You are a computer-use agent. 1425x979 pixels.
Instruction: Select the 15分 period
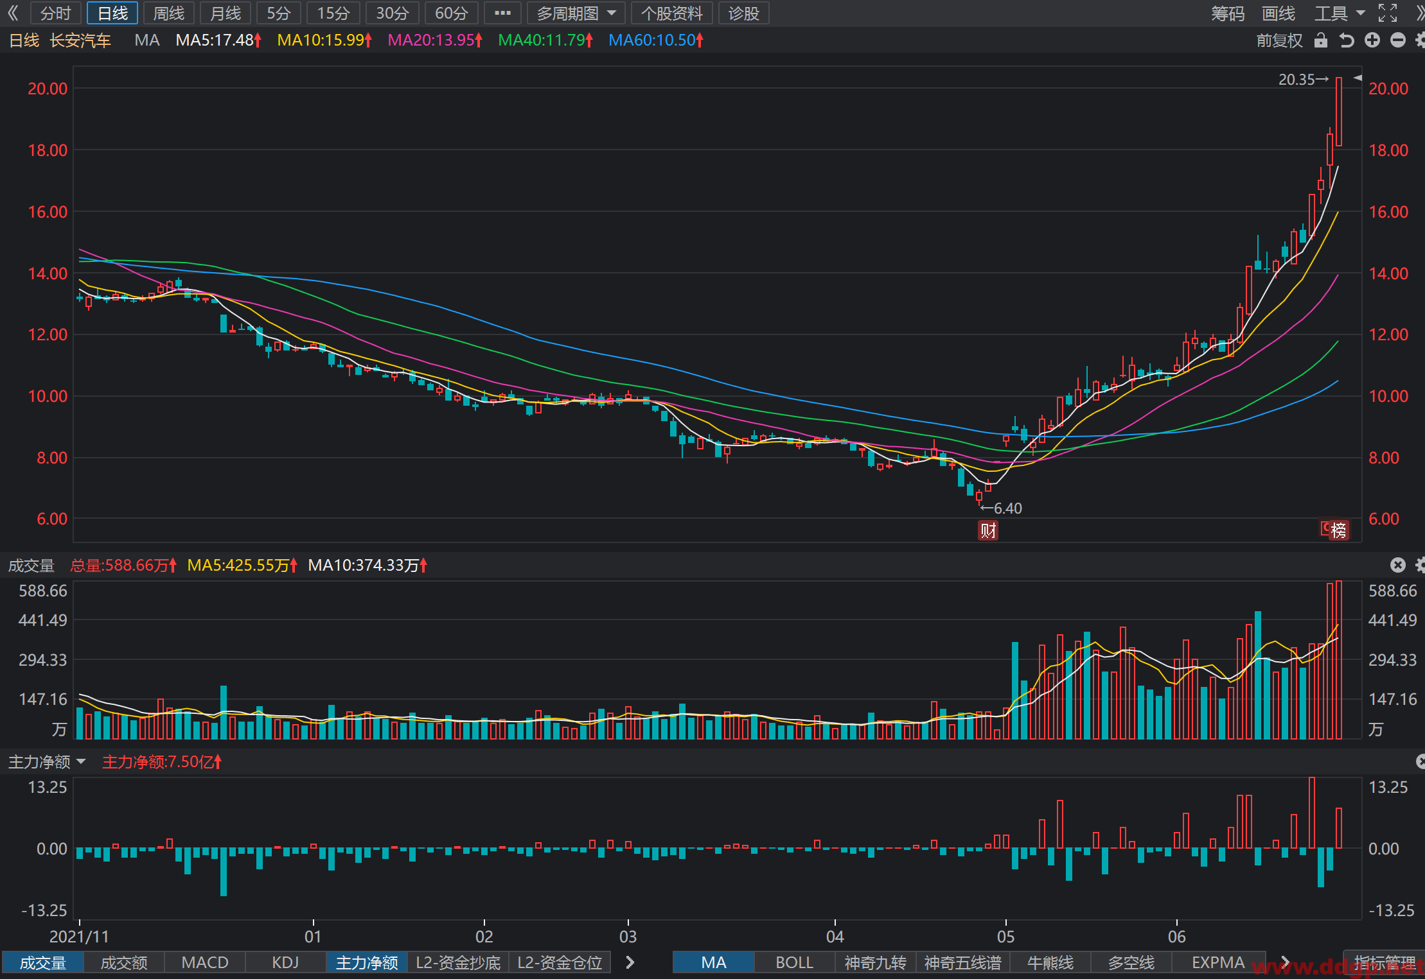(333, 13)
